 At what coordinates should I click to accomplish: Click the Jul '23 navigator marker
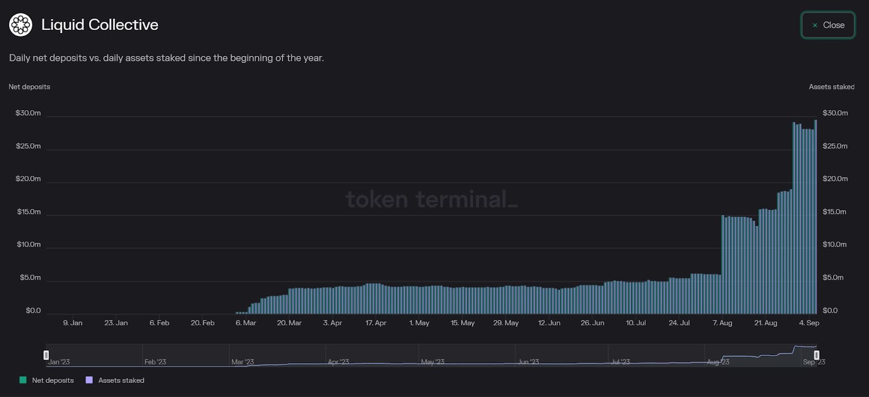point(620,362)
